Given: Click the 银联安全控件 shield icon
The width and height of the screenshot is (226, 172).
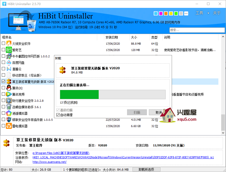Looking at the screenshot, I should tap(9, 120).
